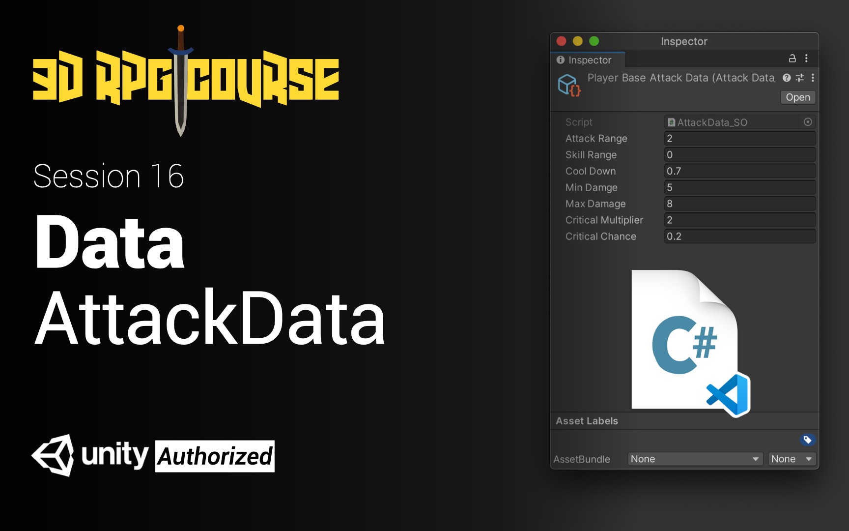Image resolution: width=849 pixels, height=531 pixels.
Task: Click the yellow minimize traffic light button
Action: [x=577, y=42]
